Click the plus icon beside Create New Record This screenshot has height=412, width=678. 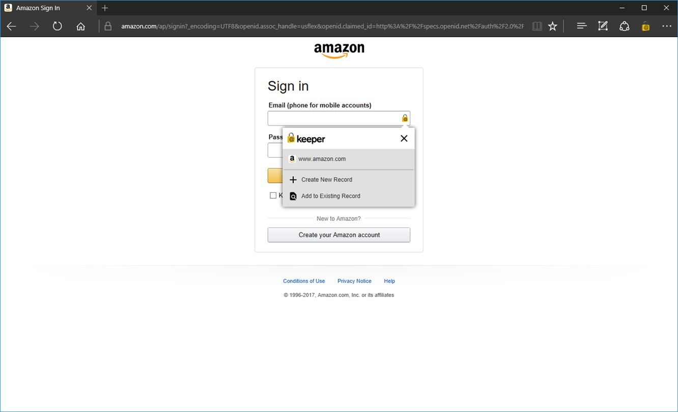pyautogui.click(x=293, y=180)
